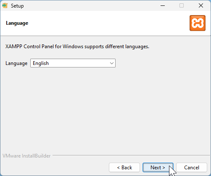
Task: Click the 'Setup' title bar text
Action: (x=17, y=6)
